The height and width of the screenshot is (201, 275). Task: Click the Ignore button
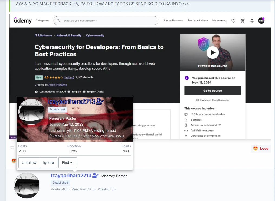pyautogui.click(x=48, y=162)
